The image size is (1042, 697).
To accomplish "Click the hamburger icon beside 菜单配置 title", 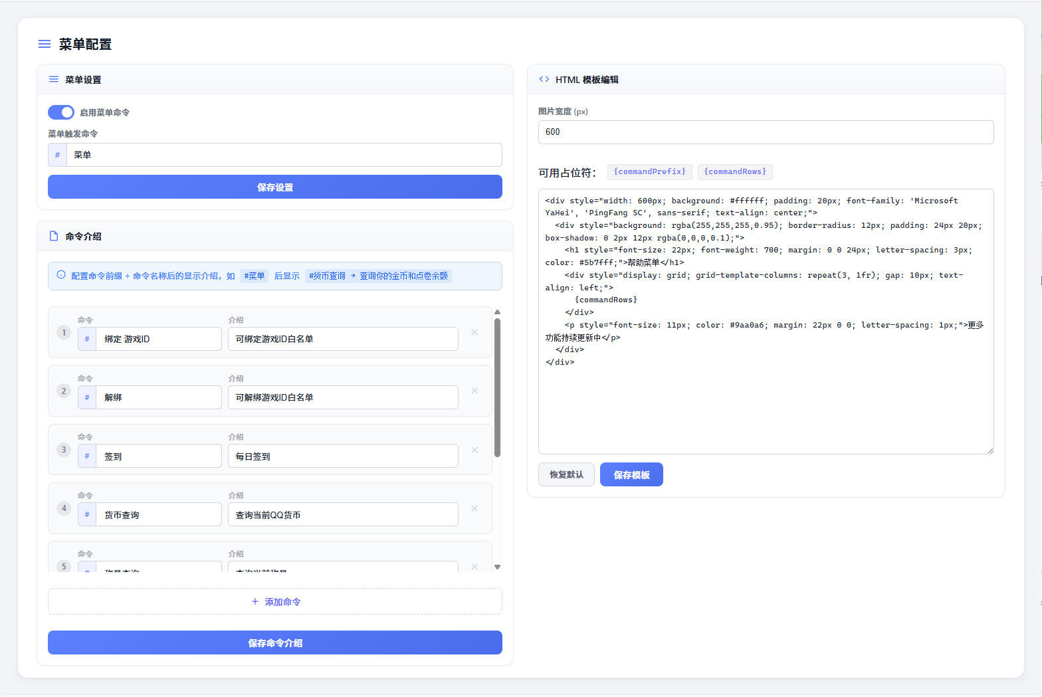I will click(45, 44).
